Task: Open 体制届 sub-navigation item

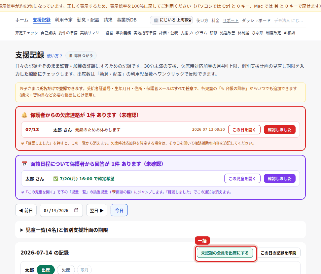Action: [x=243, y=33]
